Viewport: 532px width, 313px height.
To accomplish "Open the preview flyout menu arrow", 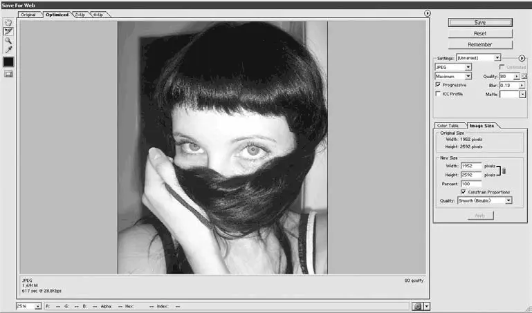I will pos(428,13).
